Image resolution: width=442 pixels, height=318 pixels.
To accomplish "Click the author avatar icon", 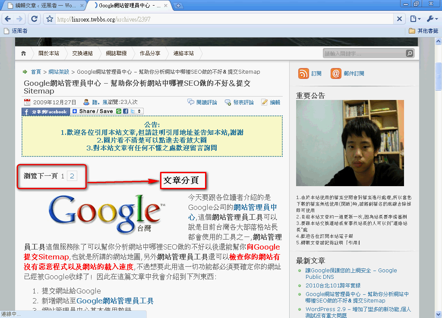I will (86, 102).
